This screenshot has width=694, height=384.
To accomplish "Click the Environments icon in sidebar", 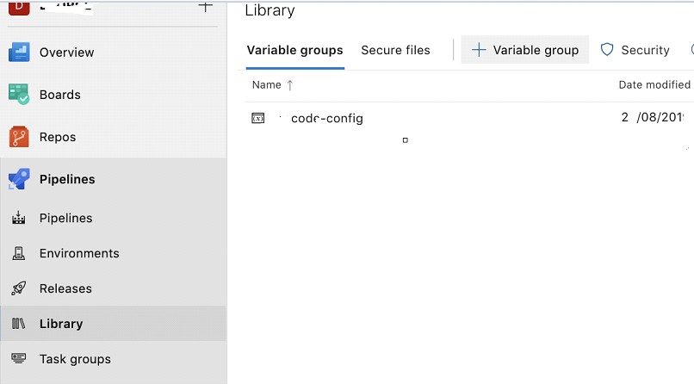I will (19, 253).
